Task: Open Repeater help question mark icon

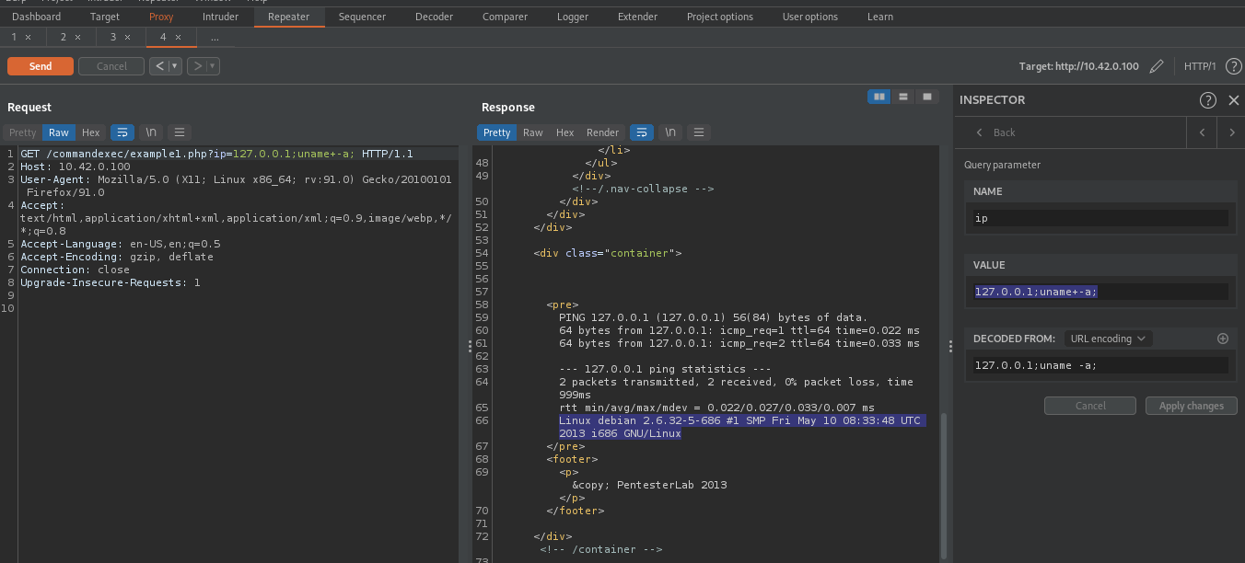Action: [1233, 66]
